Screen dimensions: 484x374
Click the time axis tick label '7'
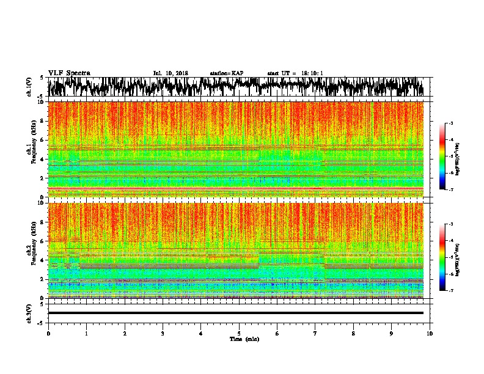pos(315,334)
